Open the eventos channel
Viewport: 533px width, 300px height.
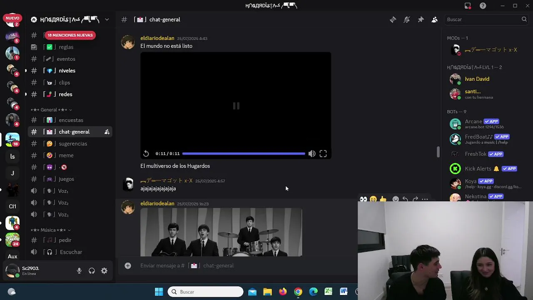pos(70,59)
